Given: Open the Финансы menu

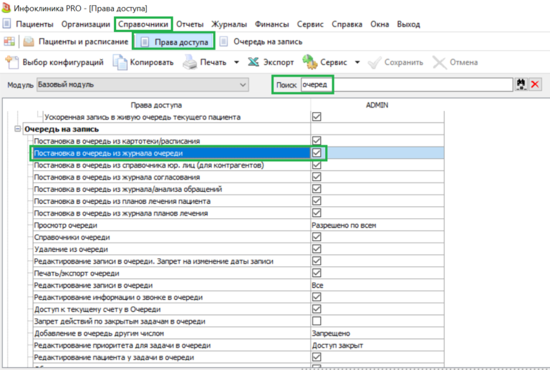Looking at the screenshot, I should pos(272,24).
